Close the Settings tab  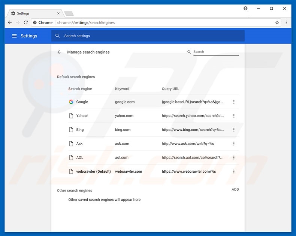[x=58, y=13]
